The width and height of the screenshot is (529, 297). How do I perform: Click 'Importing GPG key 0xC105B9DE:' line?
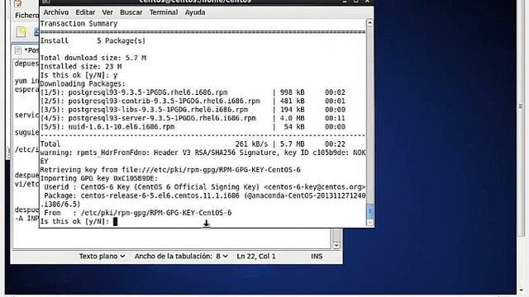[99, 178]
